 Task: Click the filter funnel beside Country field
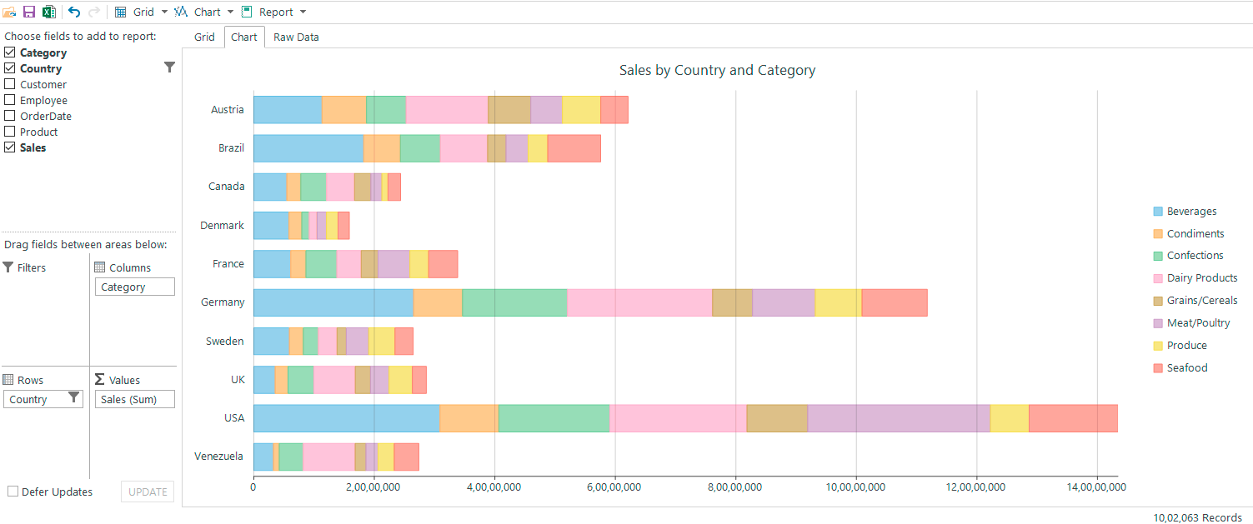tap(169, 67)
